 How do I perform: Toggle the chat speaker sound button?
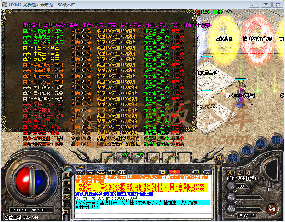(x=67, y=175)
